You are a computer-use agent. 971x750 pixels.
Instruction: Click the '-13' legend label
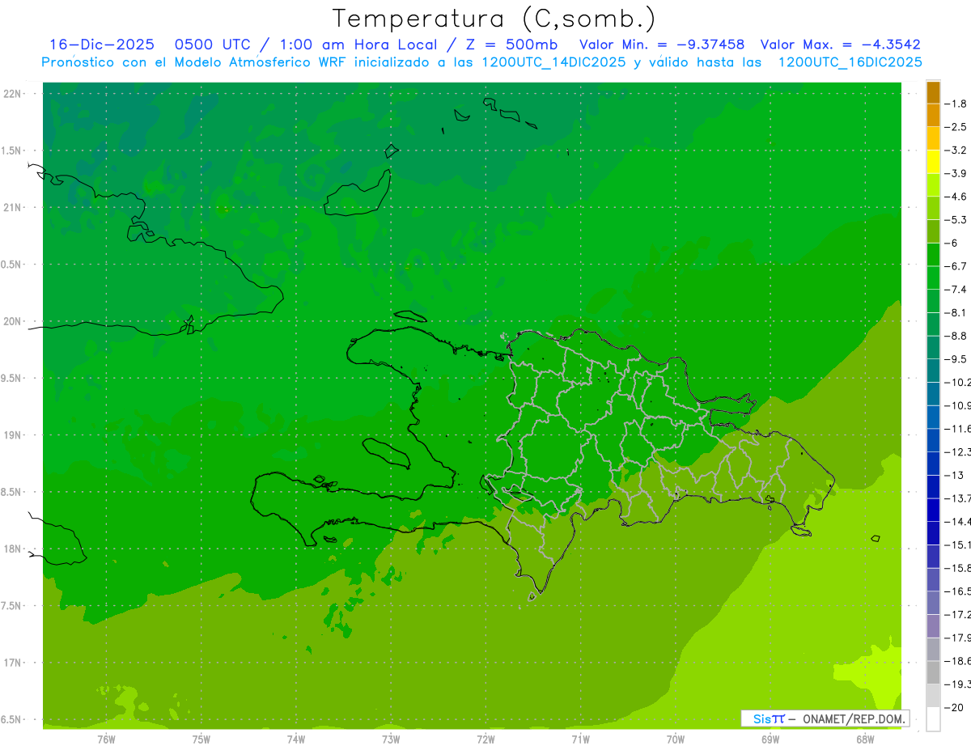(x=954, y=475)
